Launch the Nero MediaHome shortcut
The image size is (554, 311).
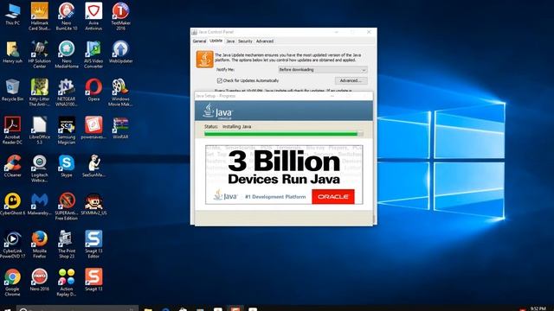(67, 54)
